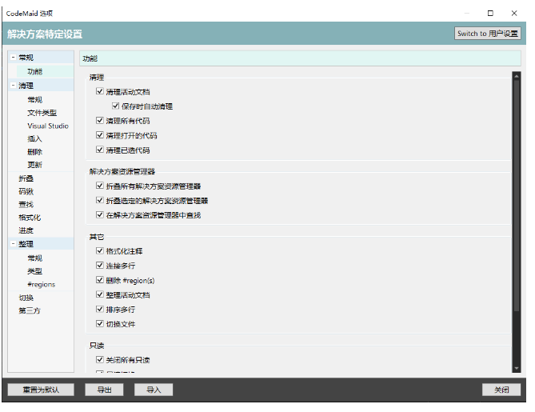Click the vertical scrollbar thumb

click(517, 195)
